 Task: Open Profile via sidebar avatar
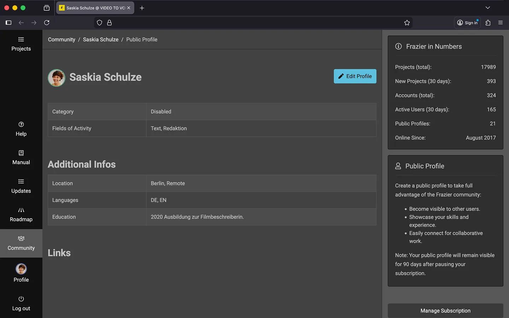21,269
